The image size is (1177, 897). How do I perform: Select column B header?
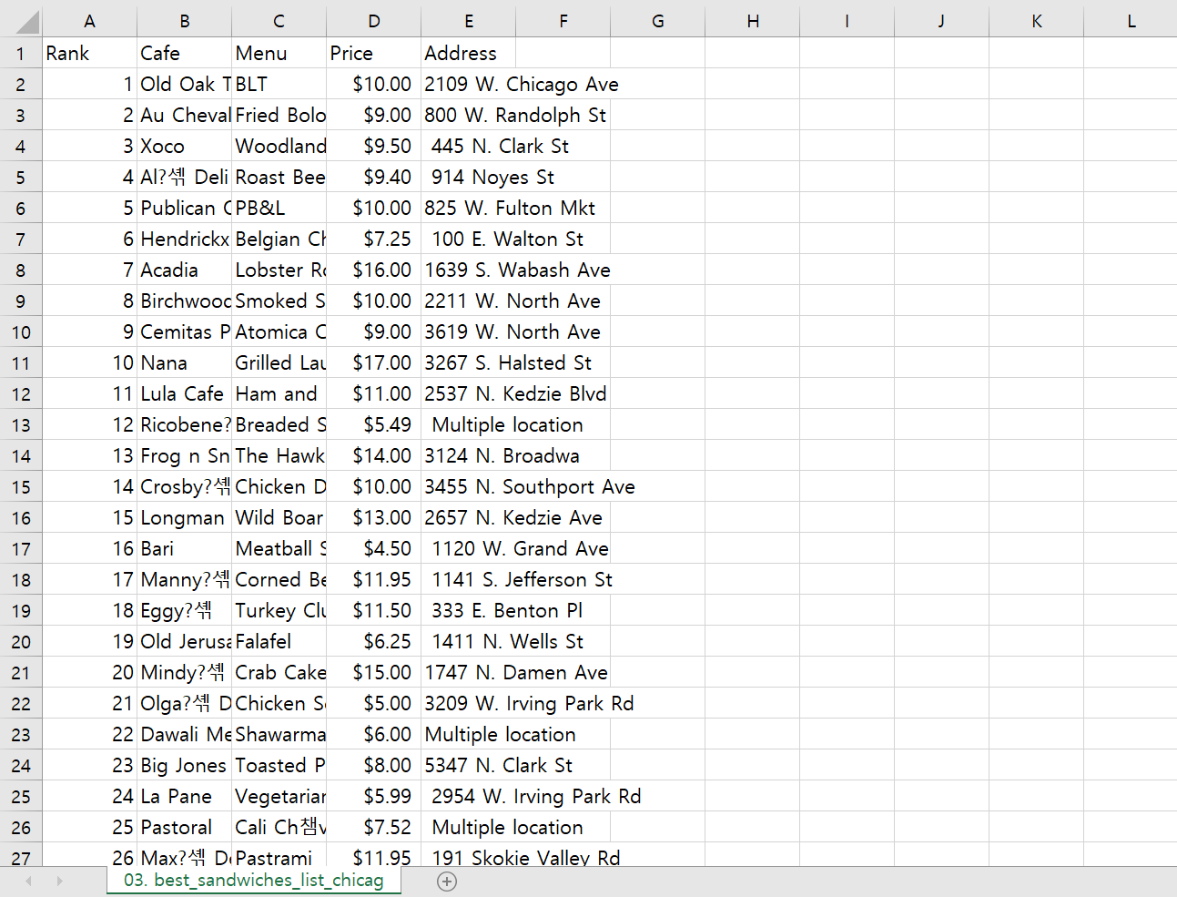[x=184, y=21]
